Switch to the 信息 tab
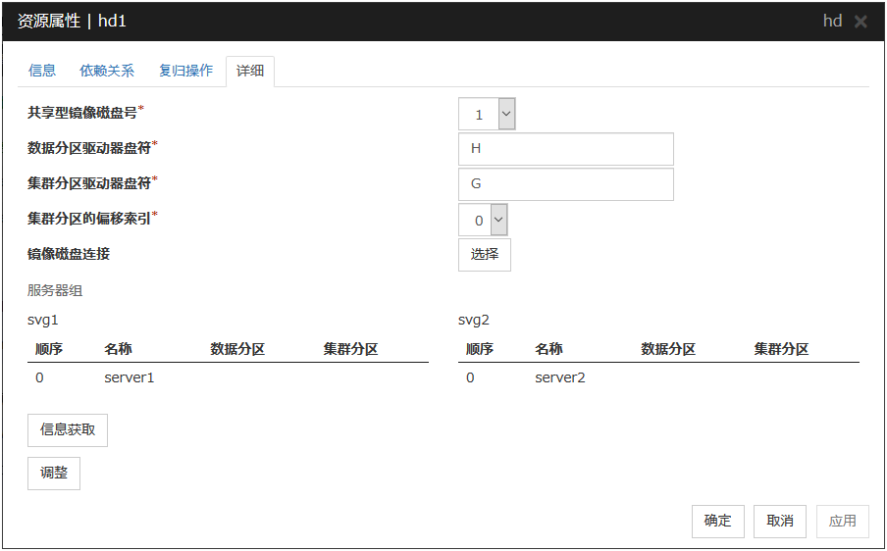This screenshot has height=551, width=887. (x=42, y=71)
